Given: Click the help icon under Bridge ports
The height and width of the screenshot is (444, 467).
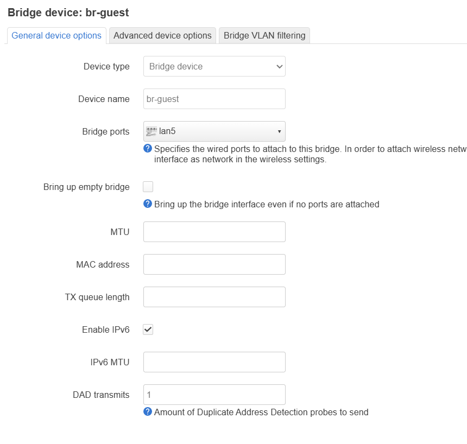Looking at the screenshot, I should (147, 149).
